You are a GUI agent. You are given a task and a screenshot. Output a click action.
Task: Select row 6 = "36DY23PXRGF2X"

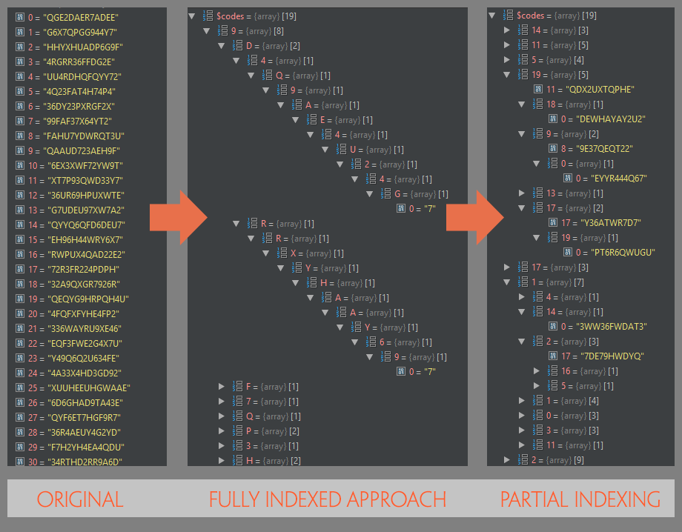click(87, 106)
